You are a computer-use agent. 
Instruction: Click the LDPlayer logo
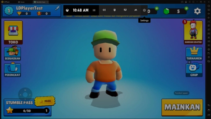click(x=2, y=2)
